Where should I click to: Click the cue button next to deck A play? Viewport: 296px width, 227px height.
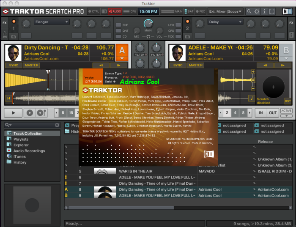[30, 113]
